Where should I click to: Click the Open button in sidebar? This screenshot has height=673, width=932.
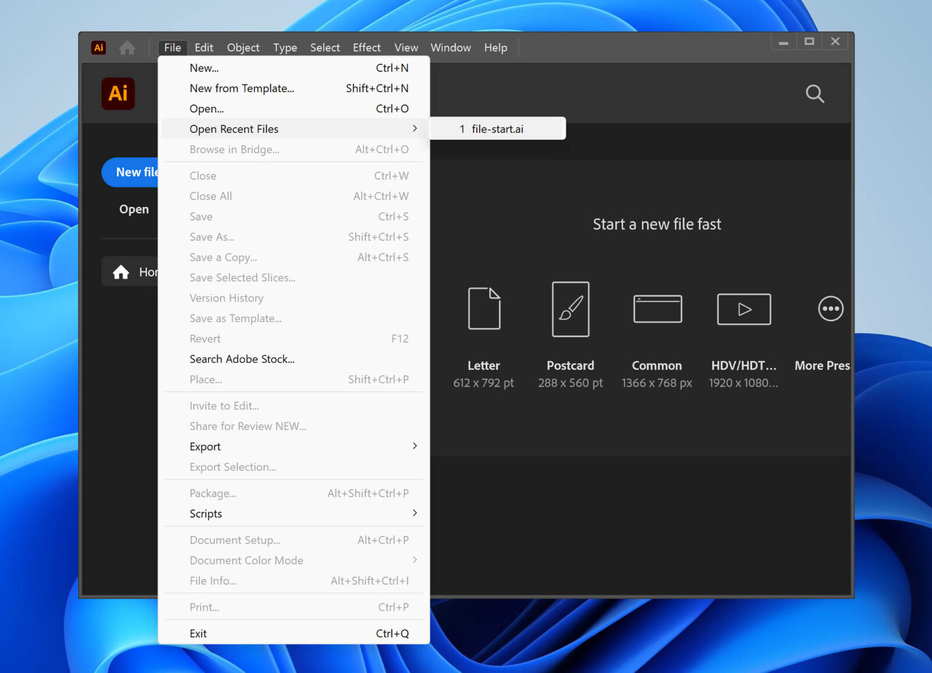(x=133, y=209)
